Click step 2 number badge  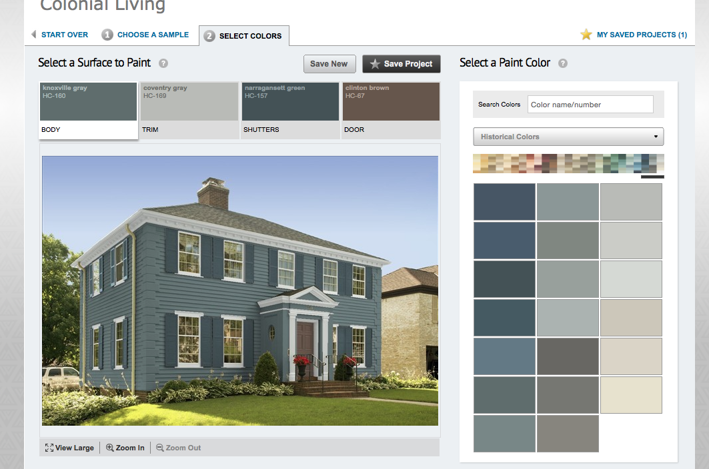[x=209, y=36]
